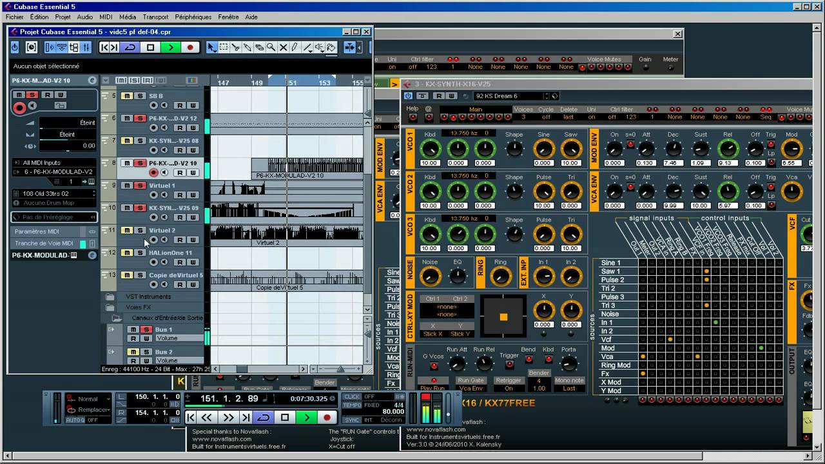This screenshot has width=825, height=464.
Task: Toggle Autoscroll button in project toolbar
Action: click(349, 47)
